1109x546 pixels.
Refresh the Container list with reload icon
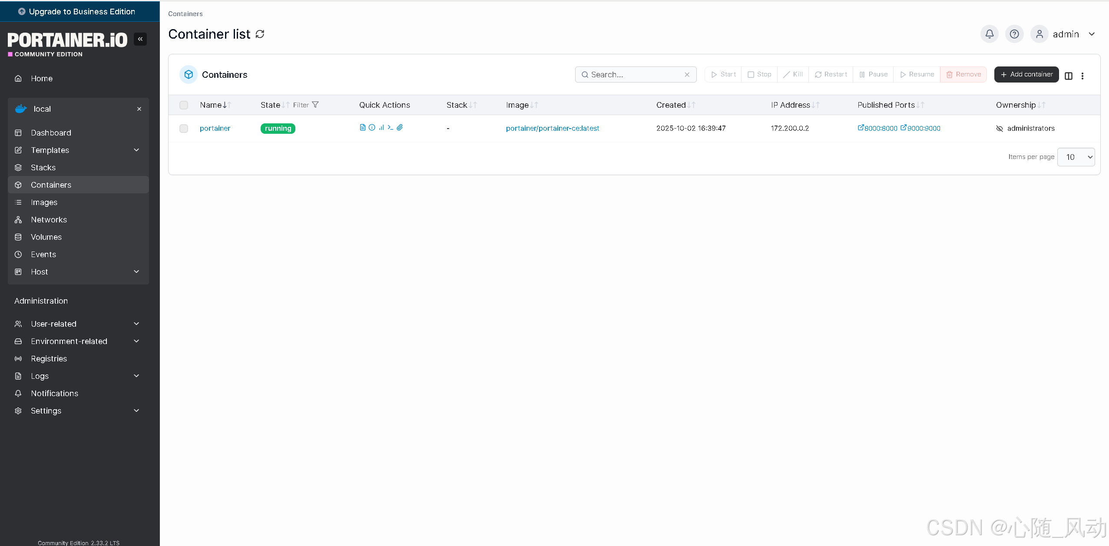point(260,34)
